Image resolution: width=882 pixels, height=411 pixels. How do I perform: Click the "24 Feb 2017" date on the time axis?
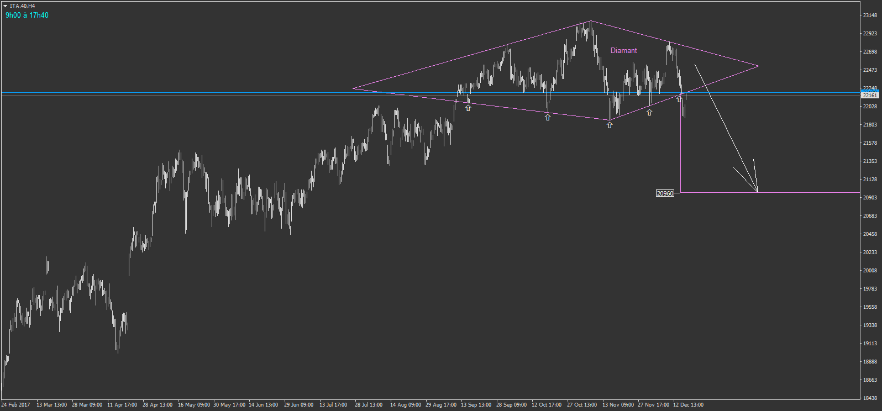[16, 404]
